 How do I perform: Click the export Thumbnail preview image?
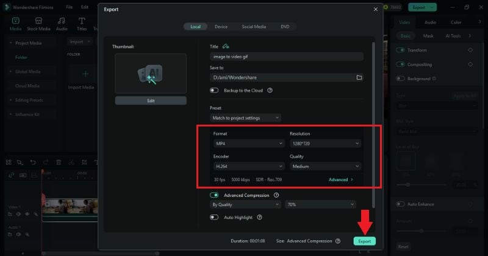(151, 74)
